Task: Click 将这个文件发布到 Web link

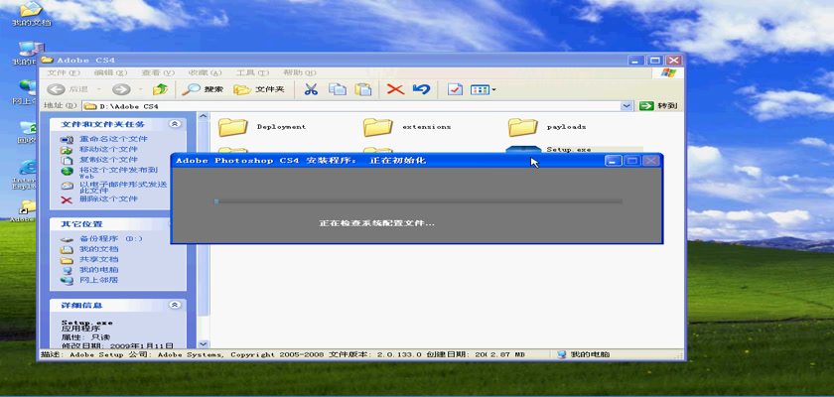Action: 118,172
